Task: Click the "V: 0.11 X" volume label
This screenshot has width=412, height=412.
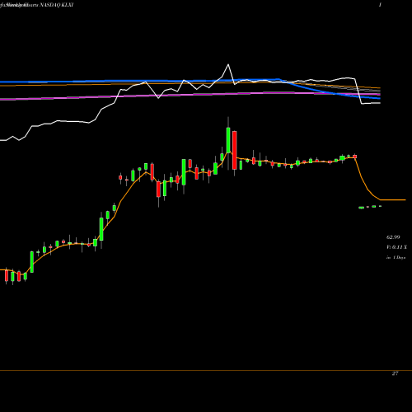Action: tap(396, 247)
